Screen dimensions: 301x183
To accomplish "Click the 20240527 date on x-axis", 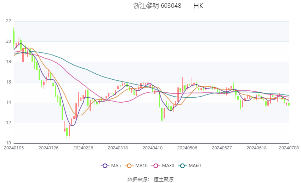I will pos(222,148).
